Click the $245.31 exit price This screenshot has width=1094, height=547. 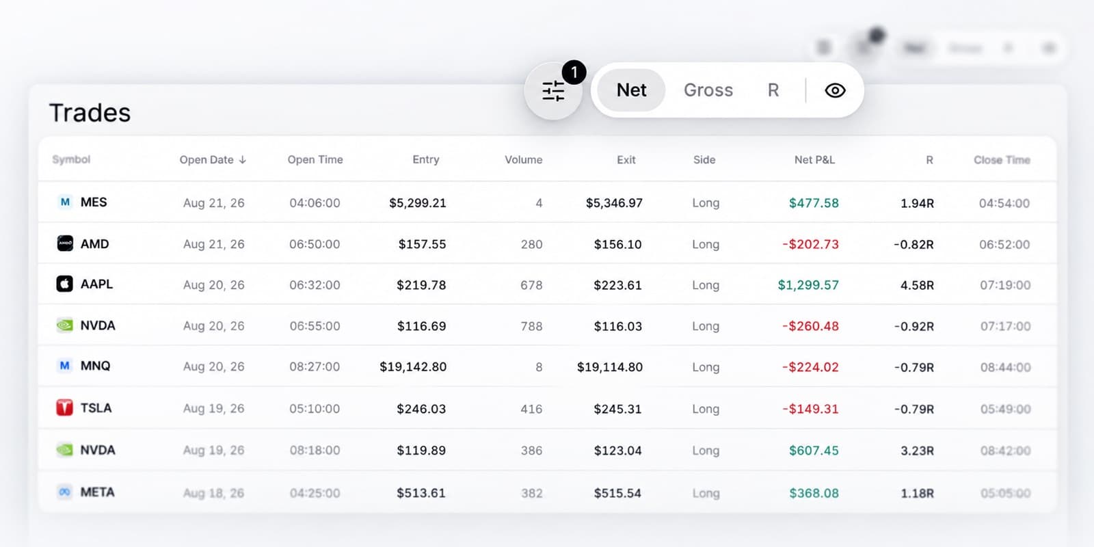617,409
